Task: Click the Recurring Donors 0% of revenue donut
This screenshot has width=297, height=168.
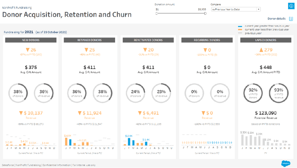Action: [220, 93]
